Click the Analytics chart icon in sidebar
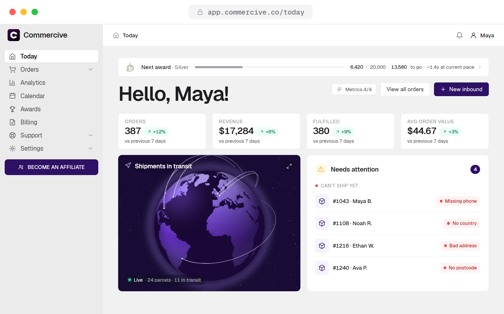This screenshot has height=314, width=504. 13,82
